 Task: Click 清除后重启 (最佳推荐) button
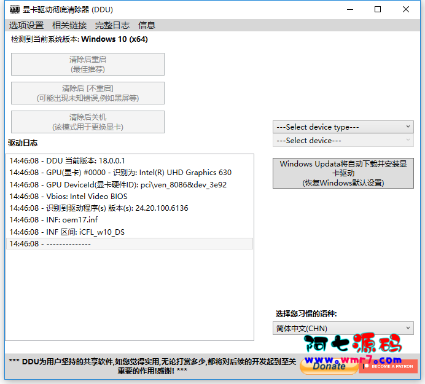click(x=88, y=65)
